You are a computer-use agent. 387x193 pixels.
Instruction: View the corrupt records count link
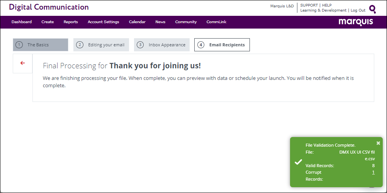click(x=373, y=172)
